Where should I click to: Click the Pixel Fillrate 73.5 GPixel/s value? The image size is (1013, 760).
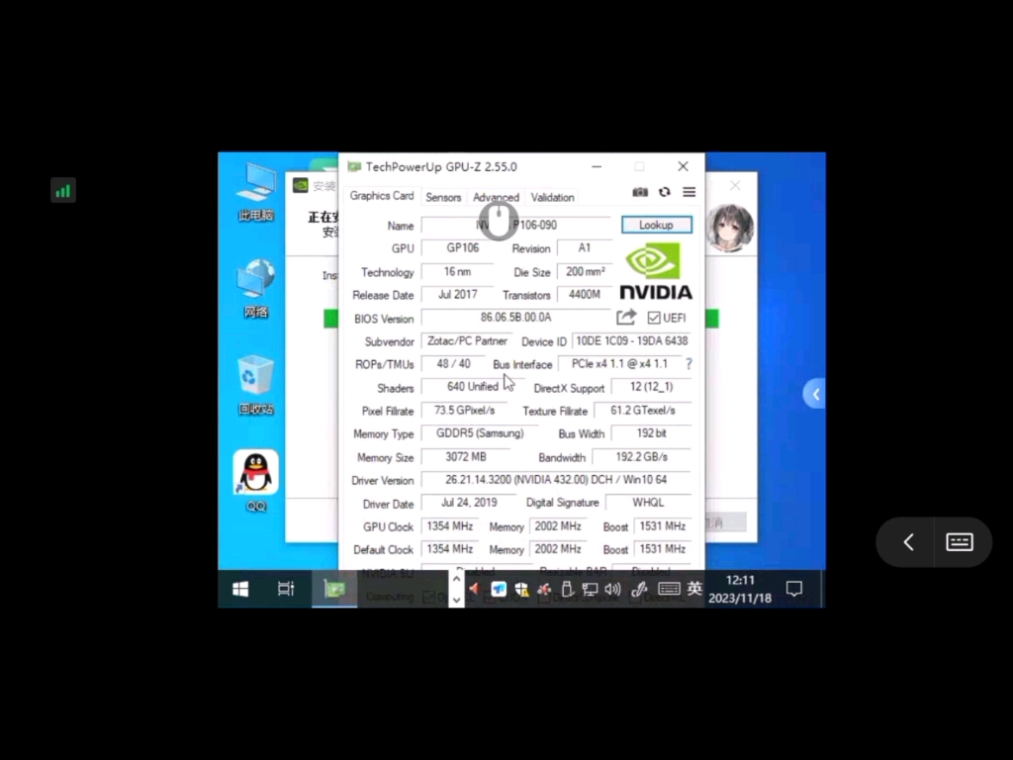pos(464,411)
